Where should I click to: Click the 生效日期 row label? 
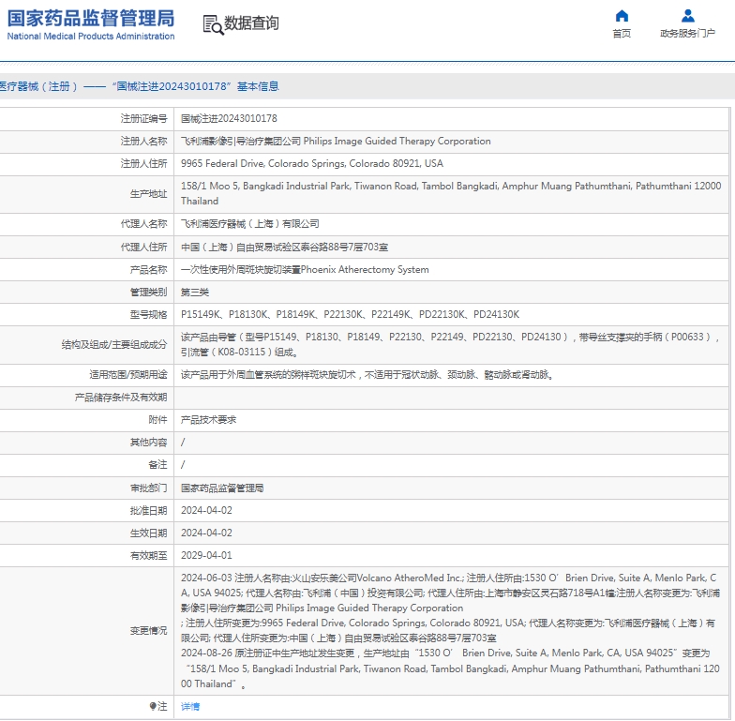coord(148,533)
